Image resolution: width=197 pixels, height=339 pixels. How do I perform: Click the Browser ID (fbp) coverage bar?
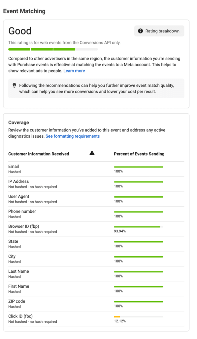point(139,227)
